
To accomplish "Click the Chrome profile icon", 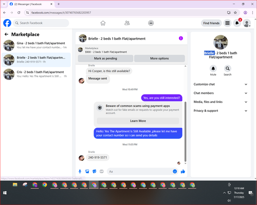I will click(x=245, y=12).
